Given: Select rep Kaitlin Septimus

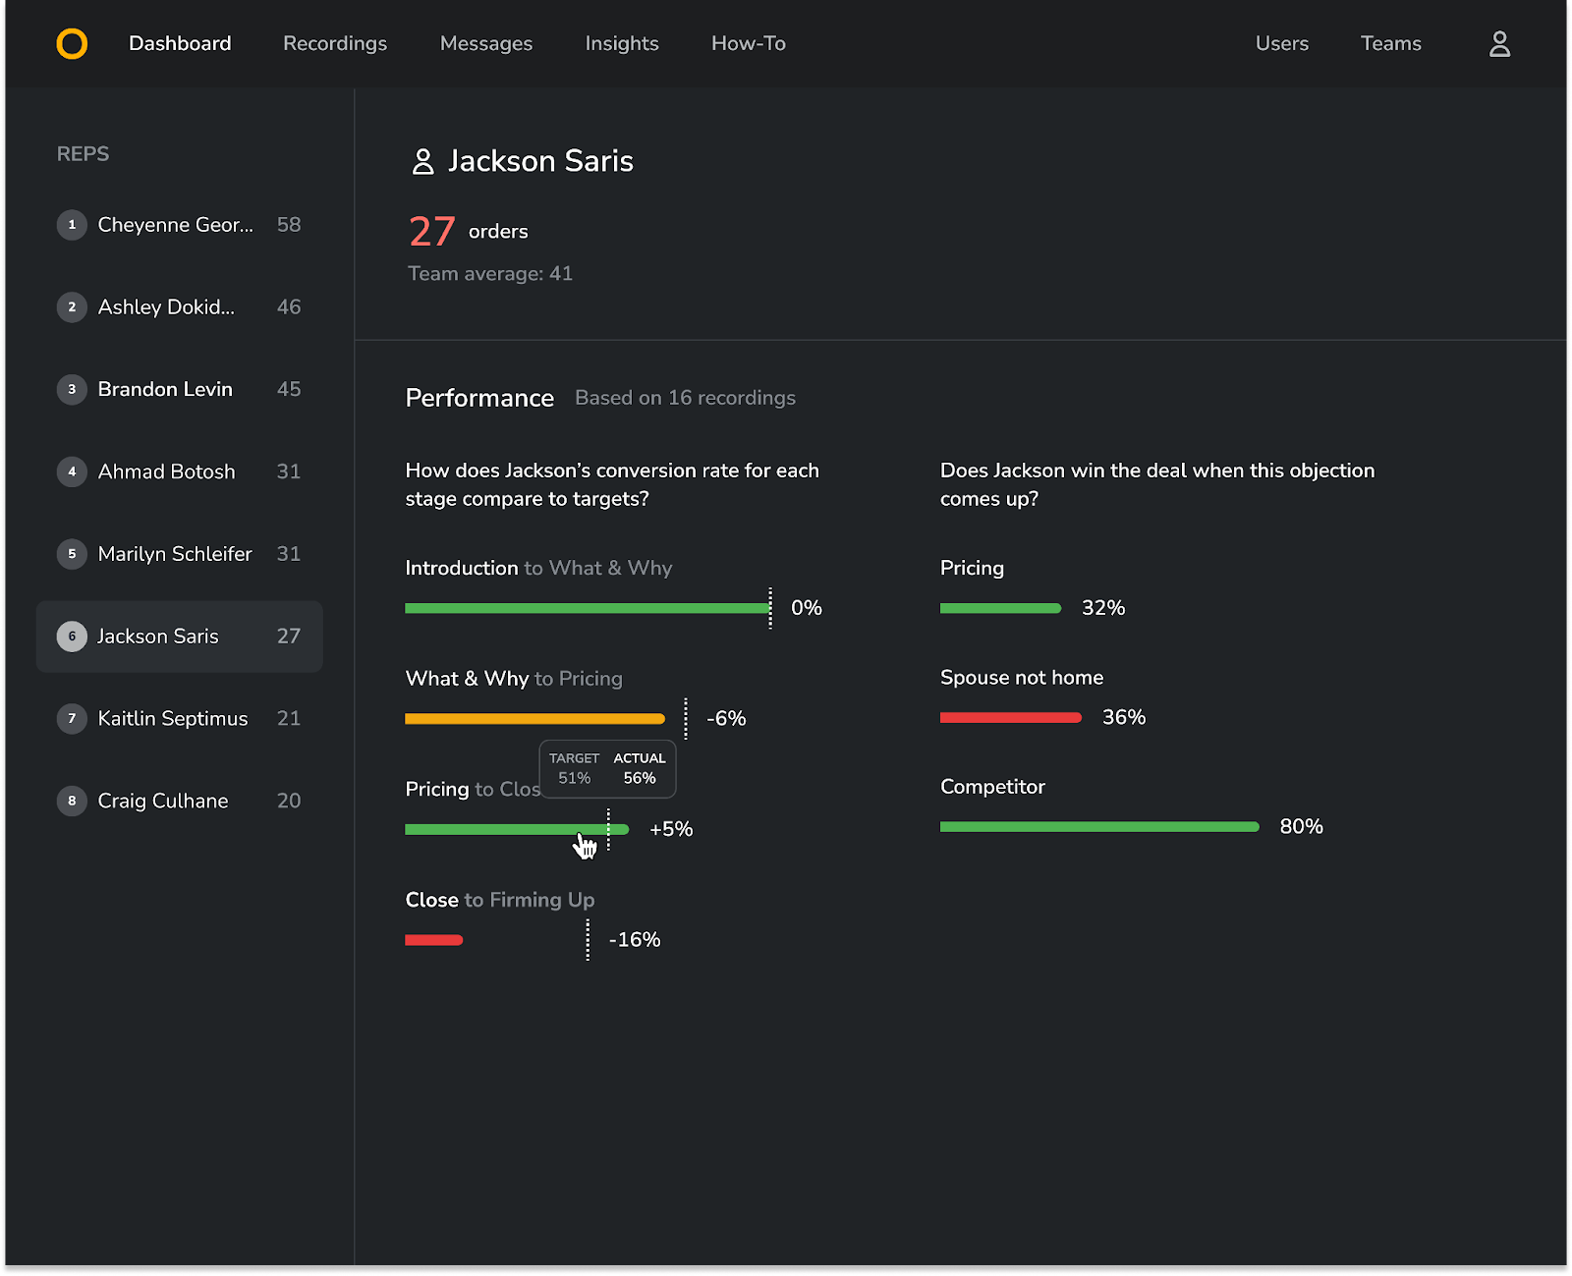Looking at the screenshot, I should click(x=179, y=719).
